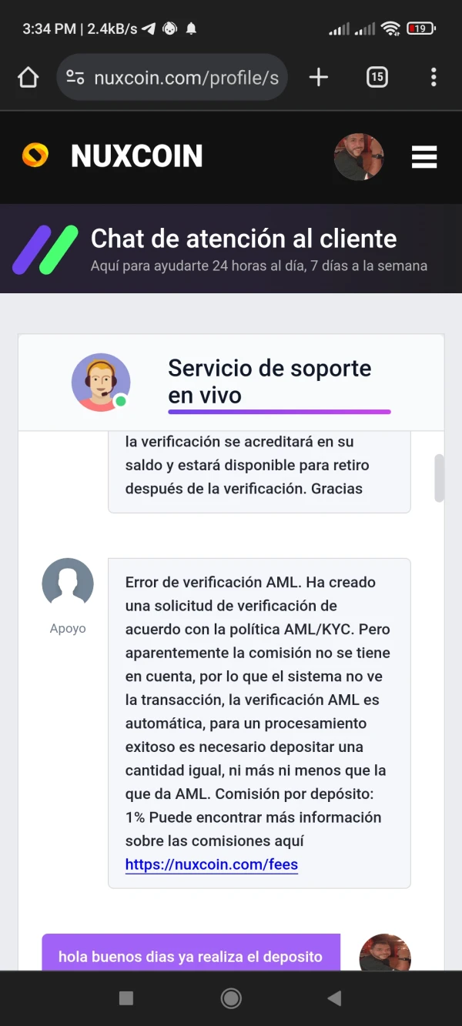Tap the purple 'hola buenos dias' message bubble
This screenshot has height=1026, width=462.
(191, 956)
